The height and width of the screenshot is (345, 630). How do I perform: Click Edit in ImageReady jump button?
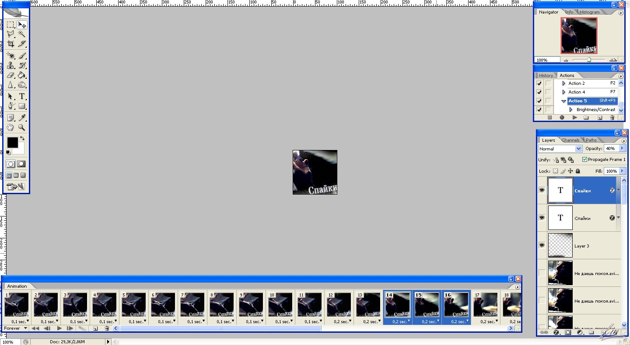coord(16,187)
